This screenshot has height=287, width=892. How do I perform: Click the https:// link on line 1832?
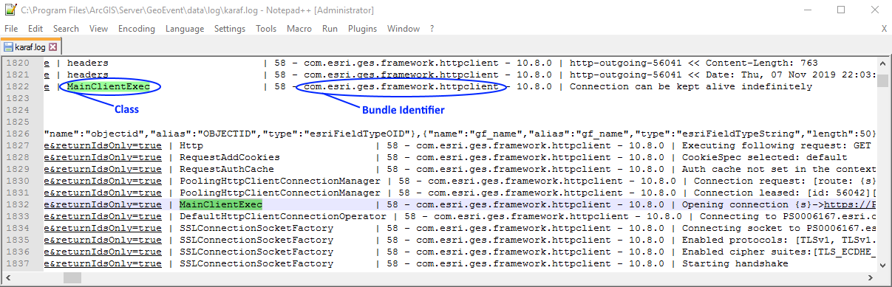tap(851, 204)
